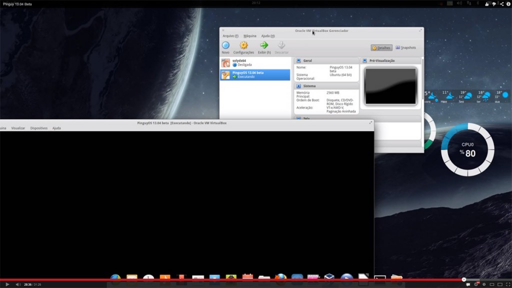Mute the video player volume
Viewport: 512px width, 288px height.
(x=18, y=284)
